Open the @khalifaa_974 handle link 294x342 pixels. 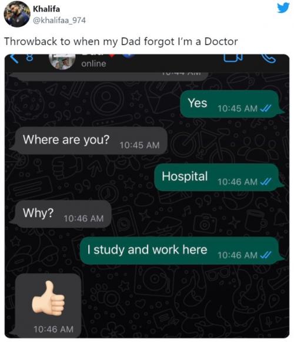59,21
